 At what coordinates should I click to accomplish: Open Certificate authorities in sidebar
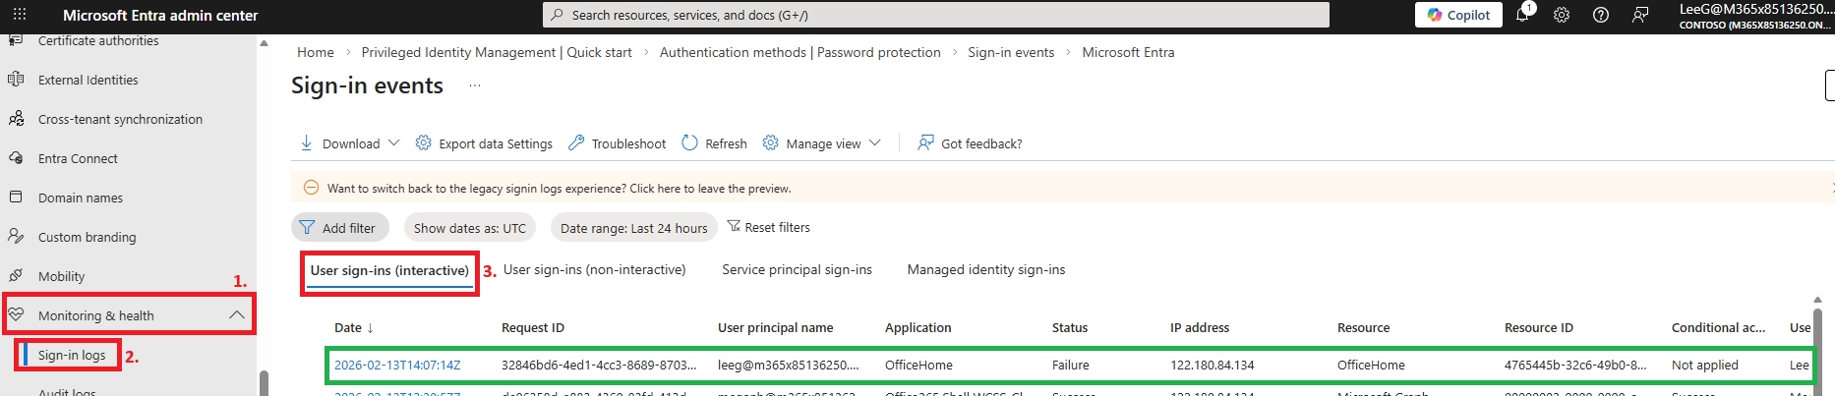[98, 40]
